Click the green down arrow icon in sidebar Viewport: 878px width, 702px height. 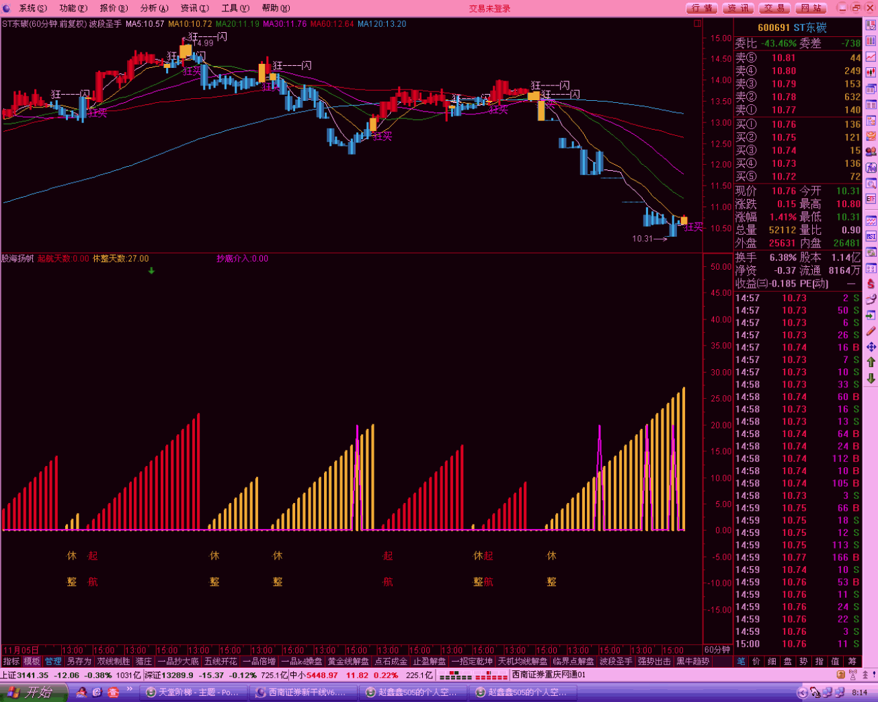pyautogui.click(x=871, y=379)
